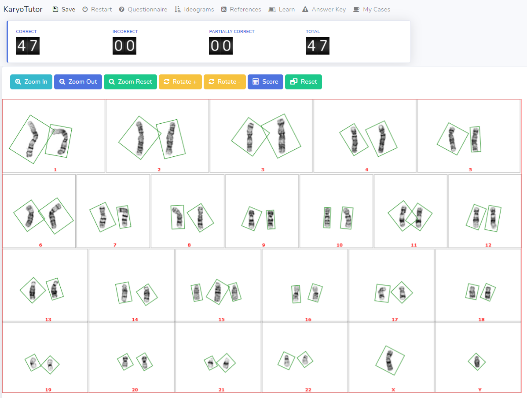Open the KaryoTutor home link
The width and height of the screenshot is (527, 398).
pos(23,9)
